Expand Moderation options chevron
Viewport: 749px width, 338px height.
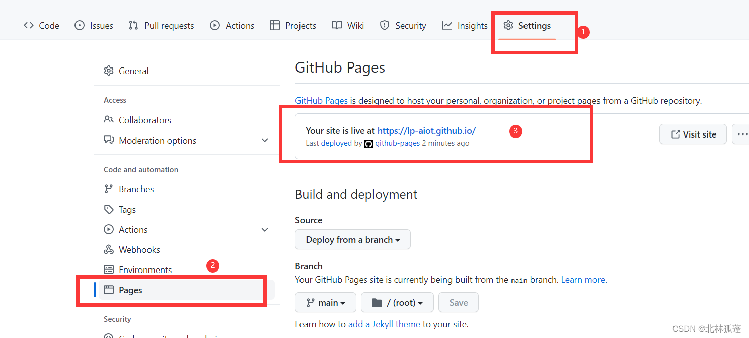[265, 140]
